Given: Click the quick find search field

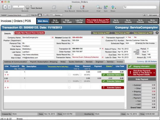Looking at the screenshot, I should point(140,7).
